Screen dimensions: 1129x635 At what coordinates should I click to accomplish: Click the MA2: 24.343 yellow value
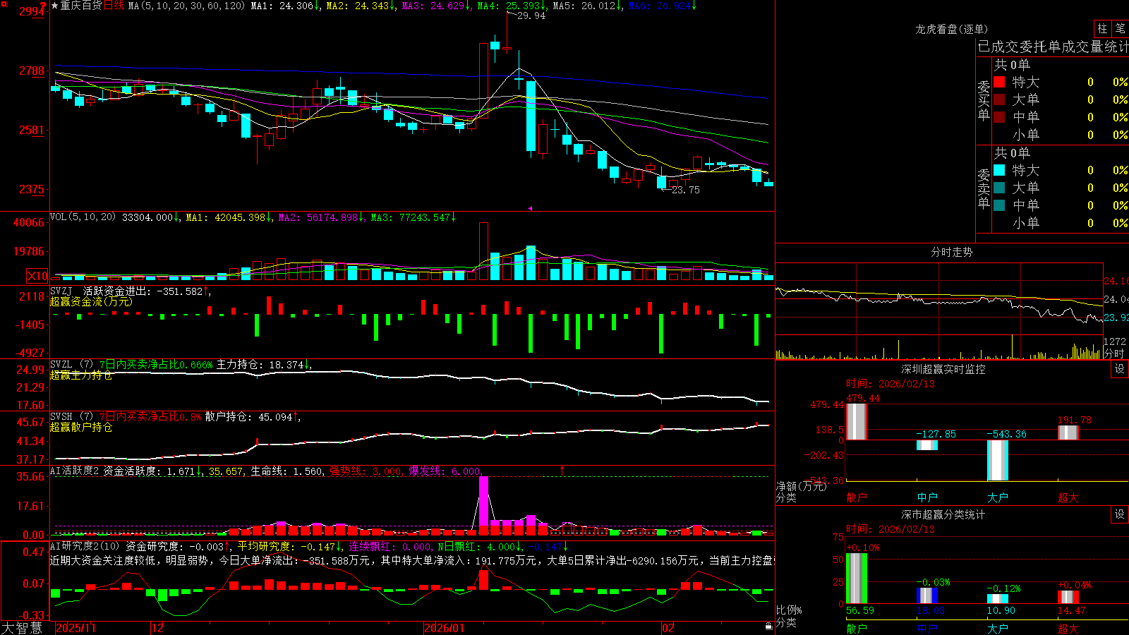tap(361, 6)
